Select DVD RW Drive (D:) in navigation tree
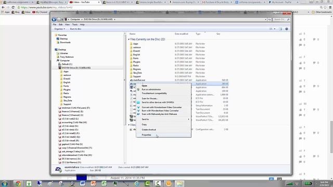The width and height of the screenshot is (333, 187). [x=76, y=68]
